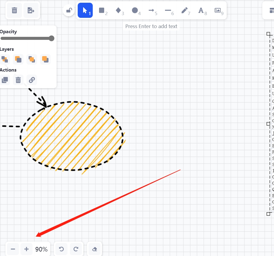Activate the Eraser tool at bottom
Image resolution: width=274 pixels, height=256 pixels.
pyautogui.click(x=95, y=249)
